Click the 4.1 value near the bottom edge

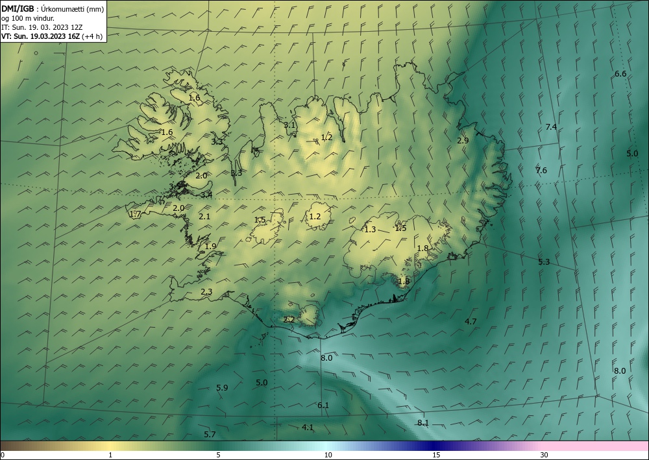coord(308,428)
